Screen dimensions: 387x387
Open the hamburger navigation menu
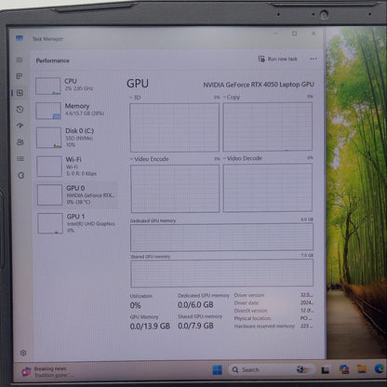point(20,60)
